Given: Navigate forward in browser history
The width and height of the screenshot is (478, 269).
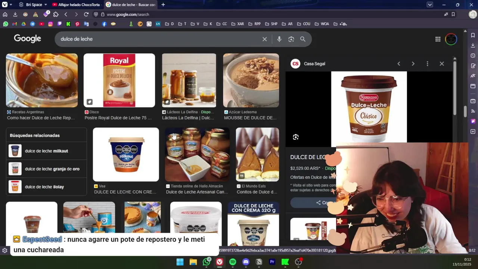Looking at the screenshot, I should tap(76, 14).
